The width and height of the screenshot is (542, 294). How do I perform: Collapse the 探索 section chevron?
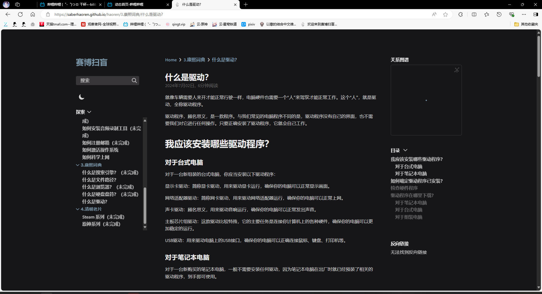pyautogui.click(x=89, y=112)
